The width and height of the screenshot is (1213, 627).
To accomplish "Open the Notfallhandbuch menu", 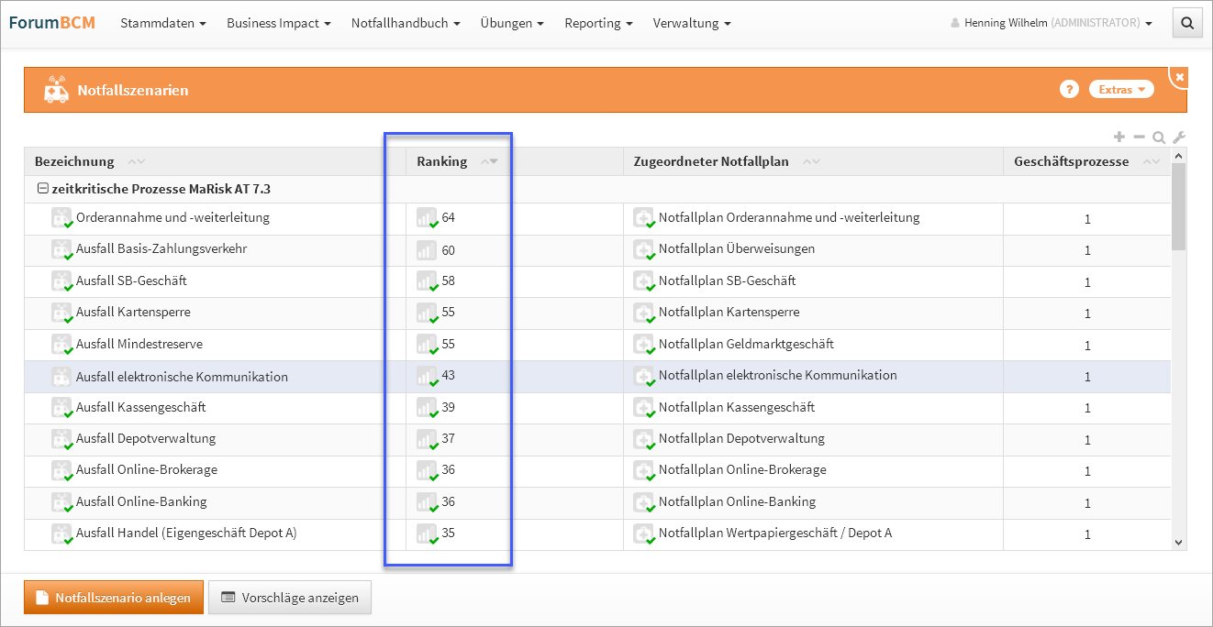I will point(405,24).
